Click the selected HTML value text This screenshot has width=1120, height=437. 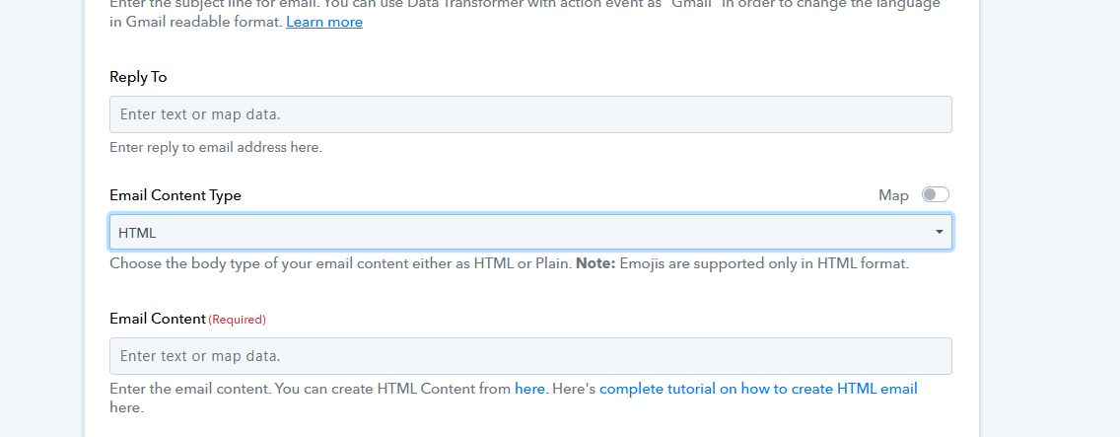click(x=137, y=233)
